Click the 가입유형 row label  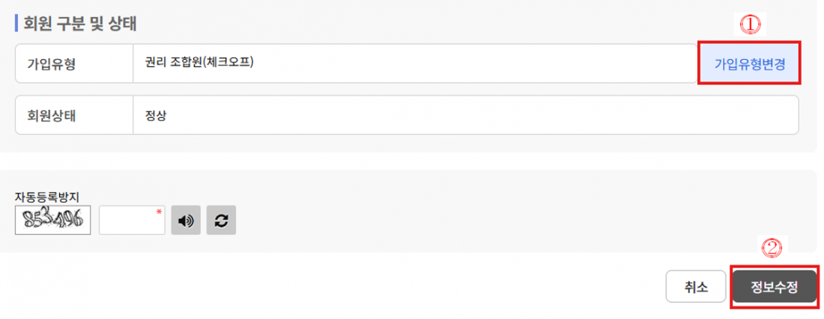(x=52, y=64)
